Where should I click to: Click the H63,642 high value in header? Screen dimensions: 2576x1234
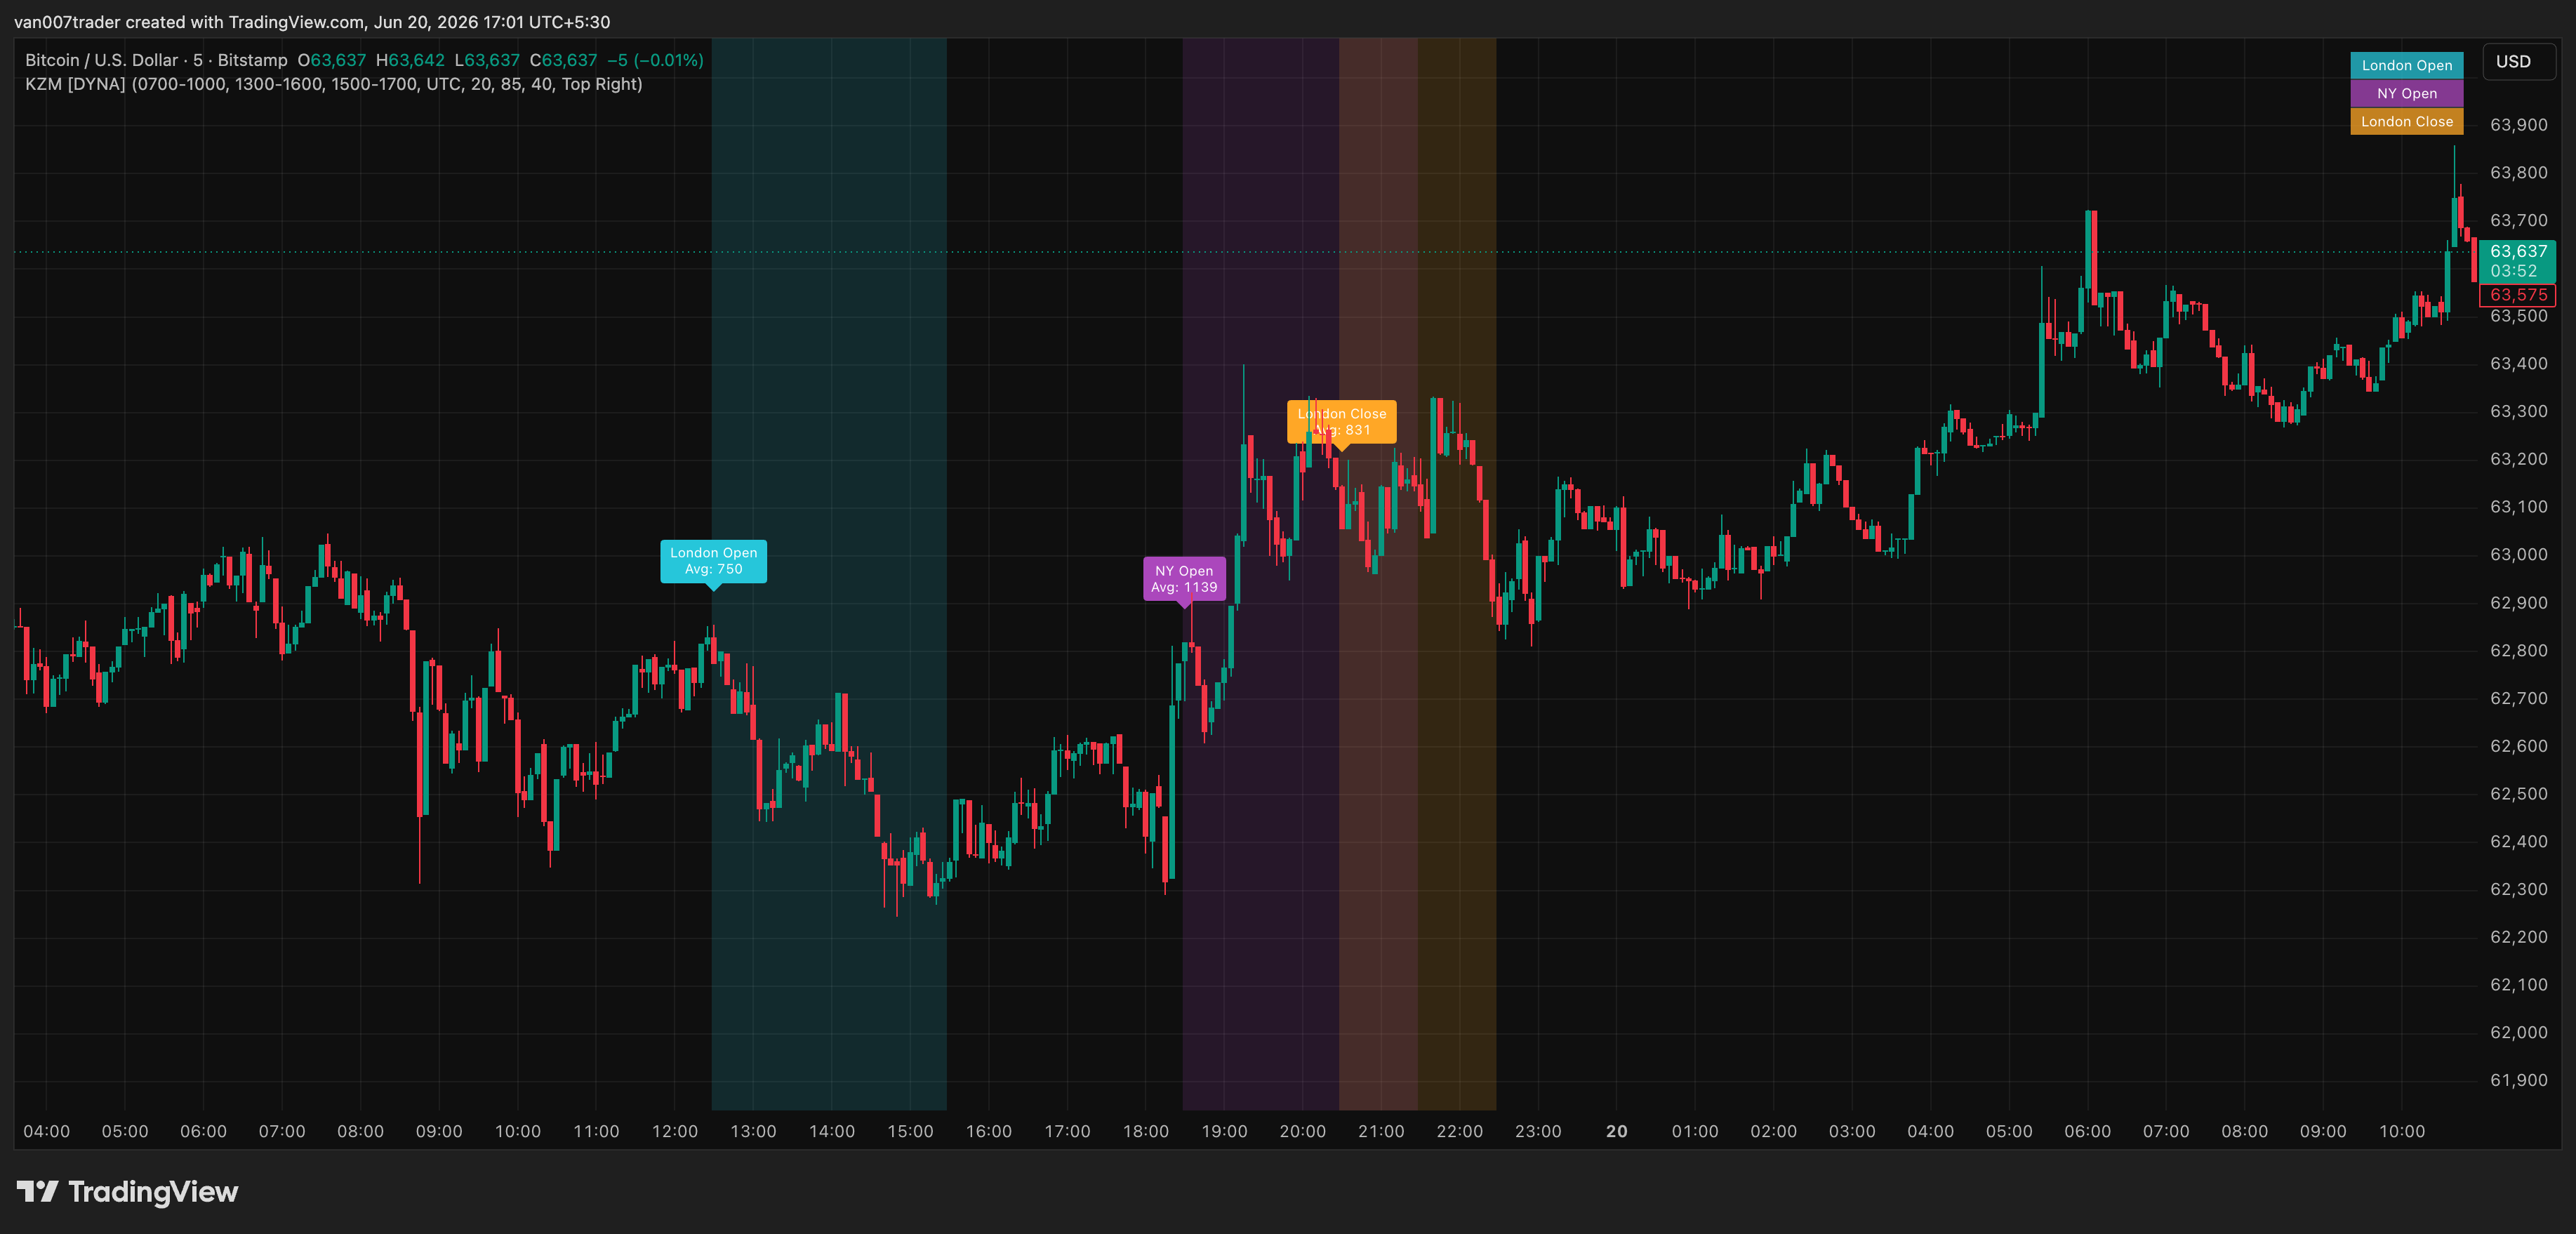[x=410, y=60]
